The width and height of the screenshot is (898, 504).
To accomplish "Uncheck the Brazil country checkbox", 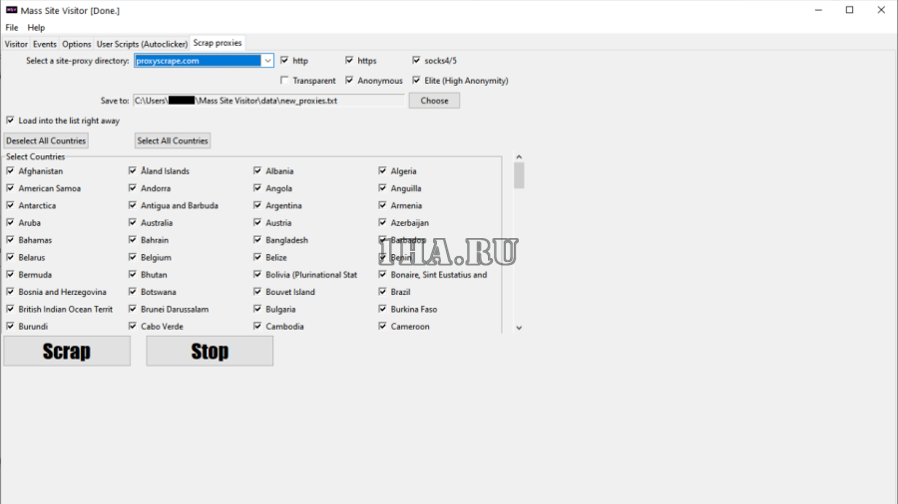I will [x=383, y=292].
